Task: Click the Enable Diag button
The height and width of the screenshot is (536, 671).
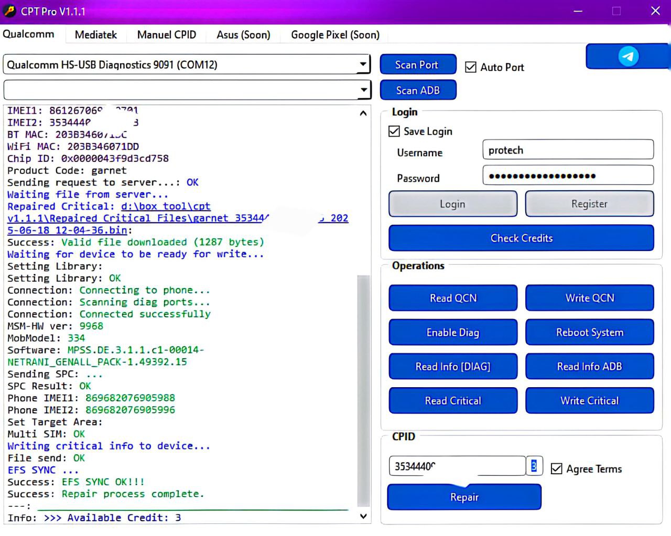Action: (453, 332)
